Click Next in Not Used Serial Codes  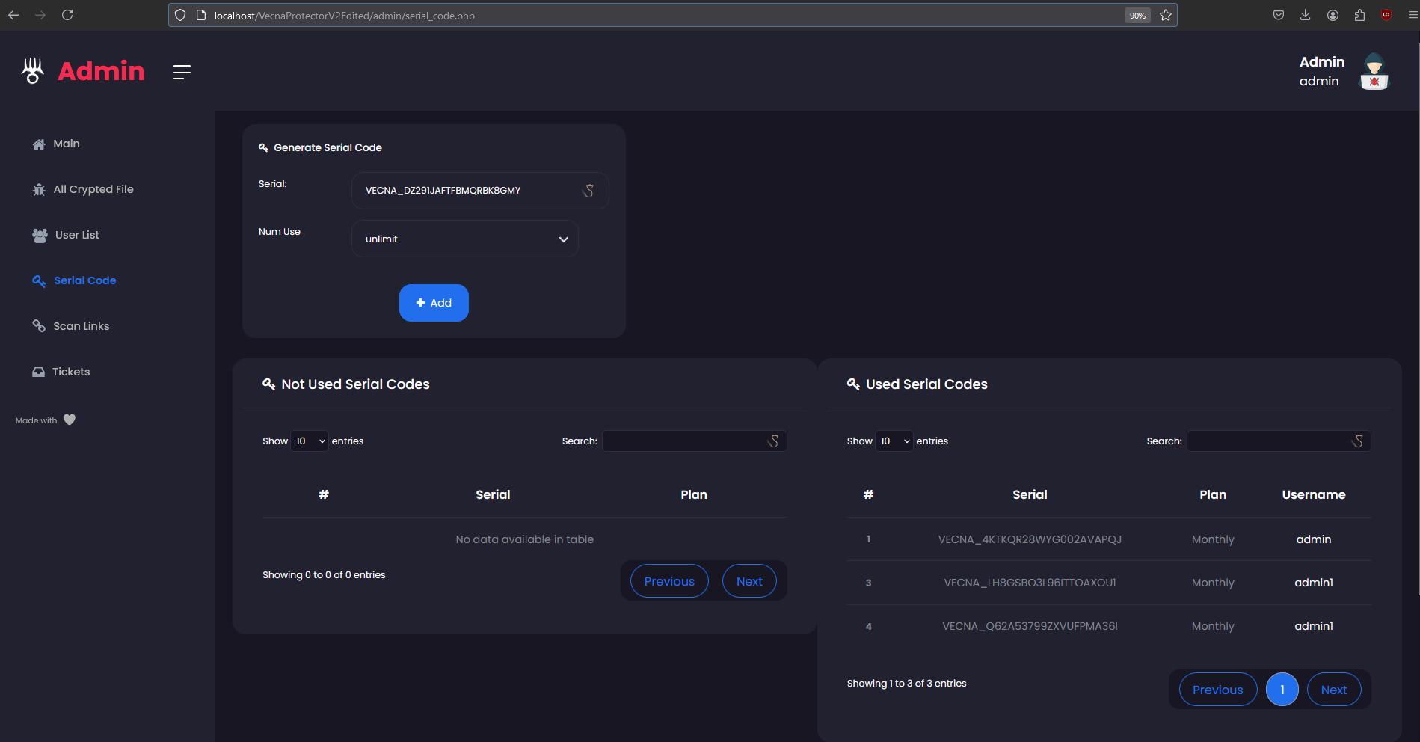[x=749, y=581]
